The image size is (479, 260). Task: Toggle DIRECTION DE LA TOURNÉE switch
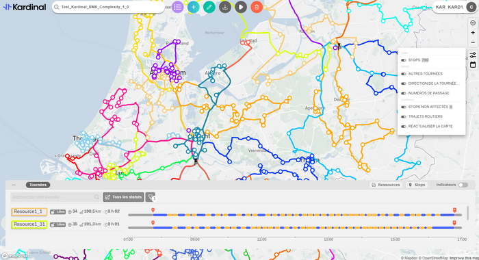[404, 83]
